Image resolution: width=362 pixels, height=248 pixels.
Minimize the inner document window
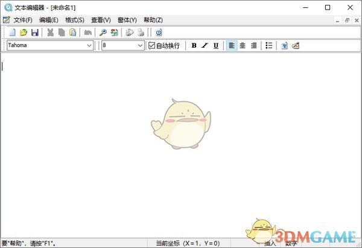pyautogui.click(x=337, y=21)
